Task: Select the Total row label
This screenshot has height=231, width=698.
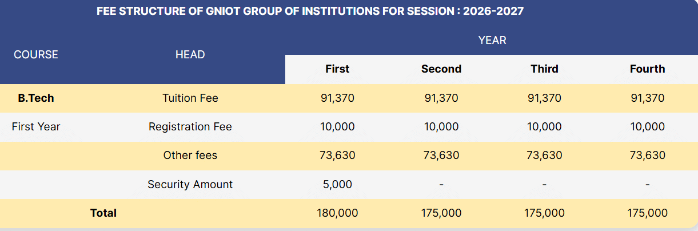Action: click(x=103, y=213)
